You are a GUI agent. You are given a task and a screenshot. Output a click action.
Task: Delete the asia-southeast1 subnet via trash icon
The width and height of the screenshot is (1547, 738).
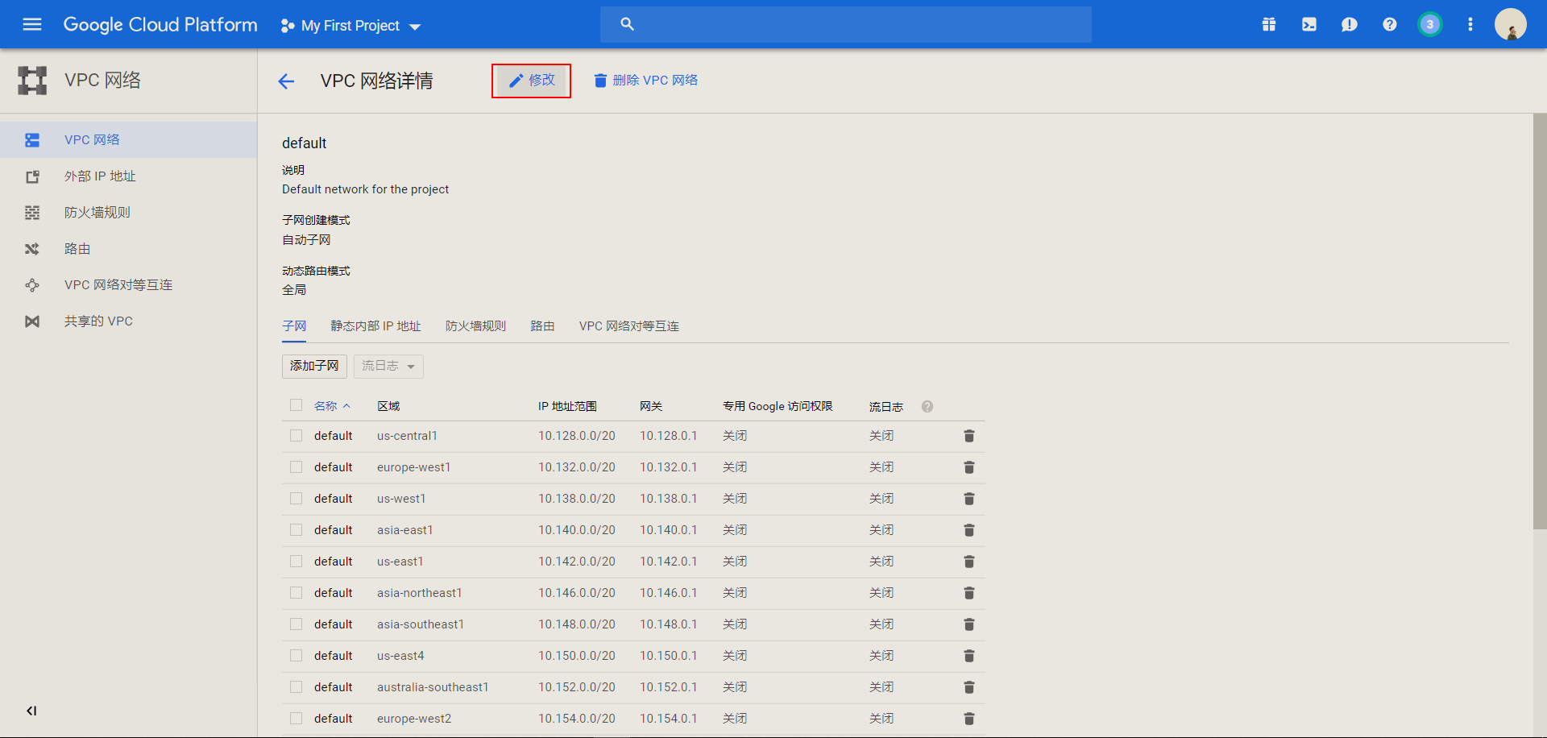pos(969,624)
